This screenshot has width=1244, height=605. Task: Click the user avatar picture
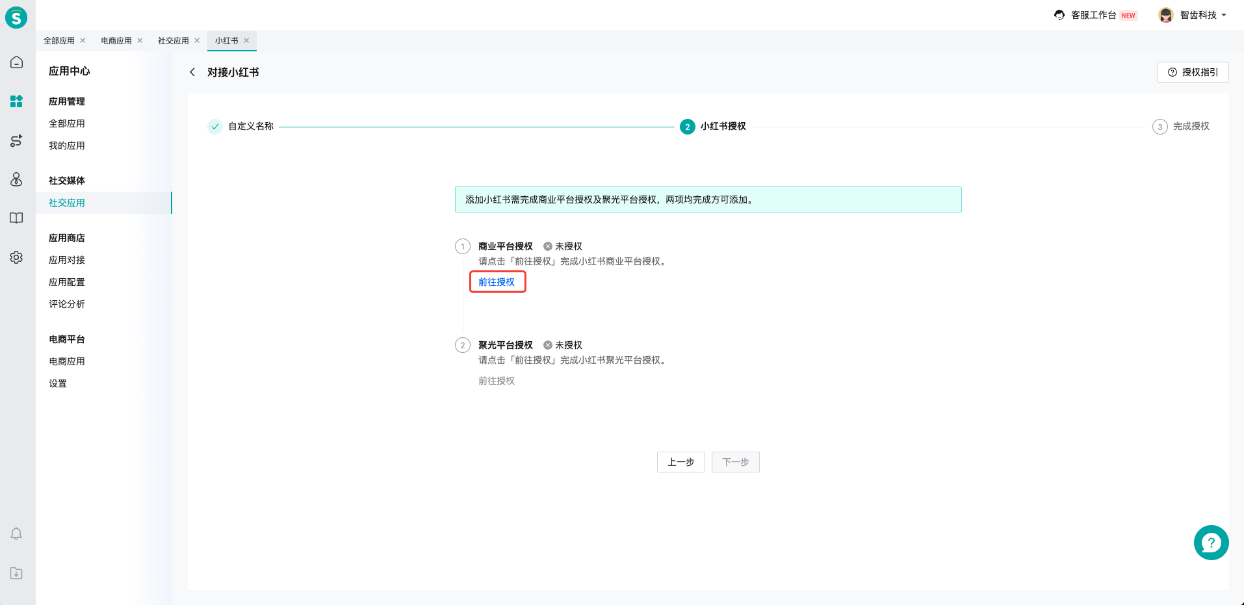(1166, 15)
